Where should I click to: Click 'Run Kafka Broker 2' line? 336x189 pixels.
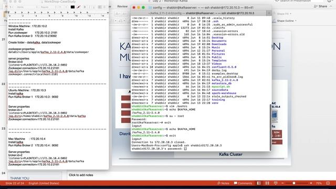33,145
